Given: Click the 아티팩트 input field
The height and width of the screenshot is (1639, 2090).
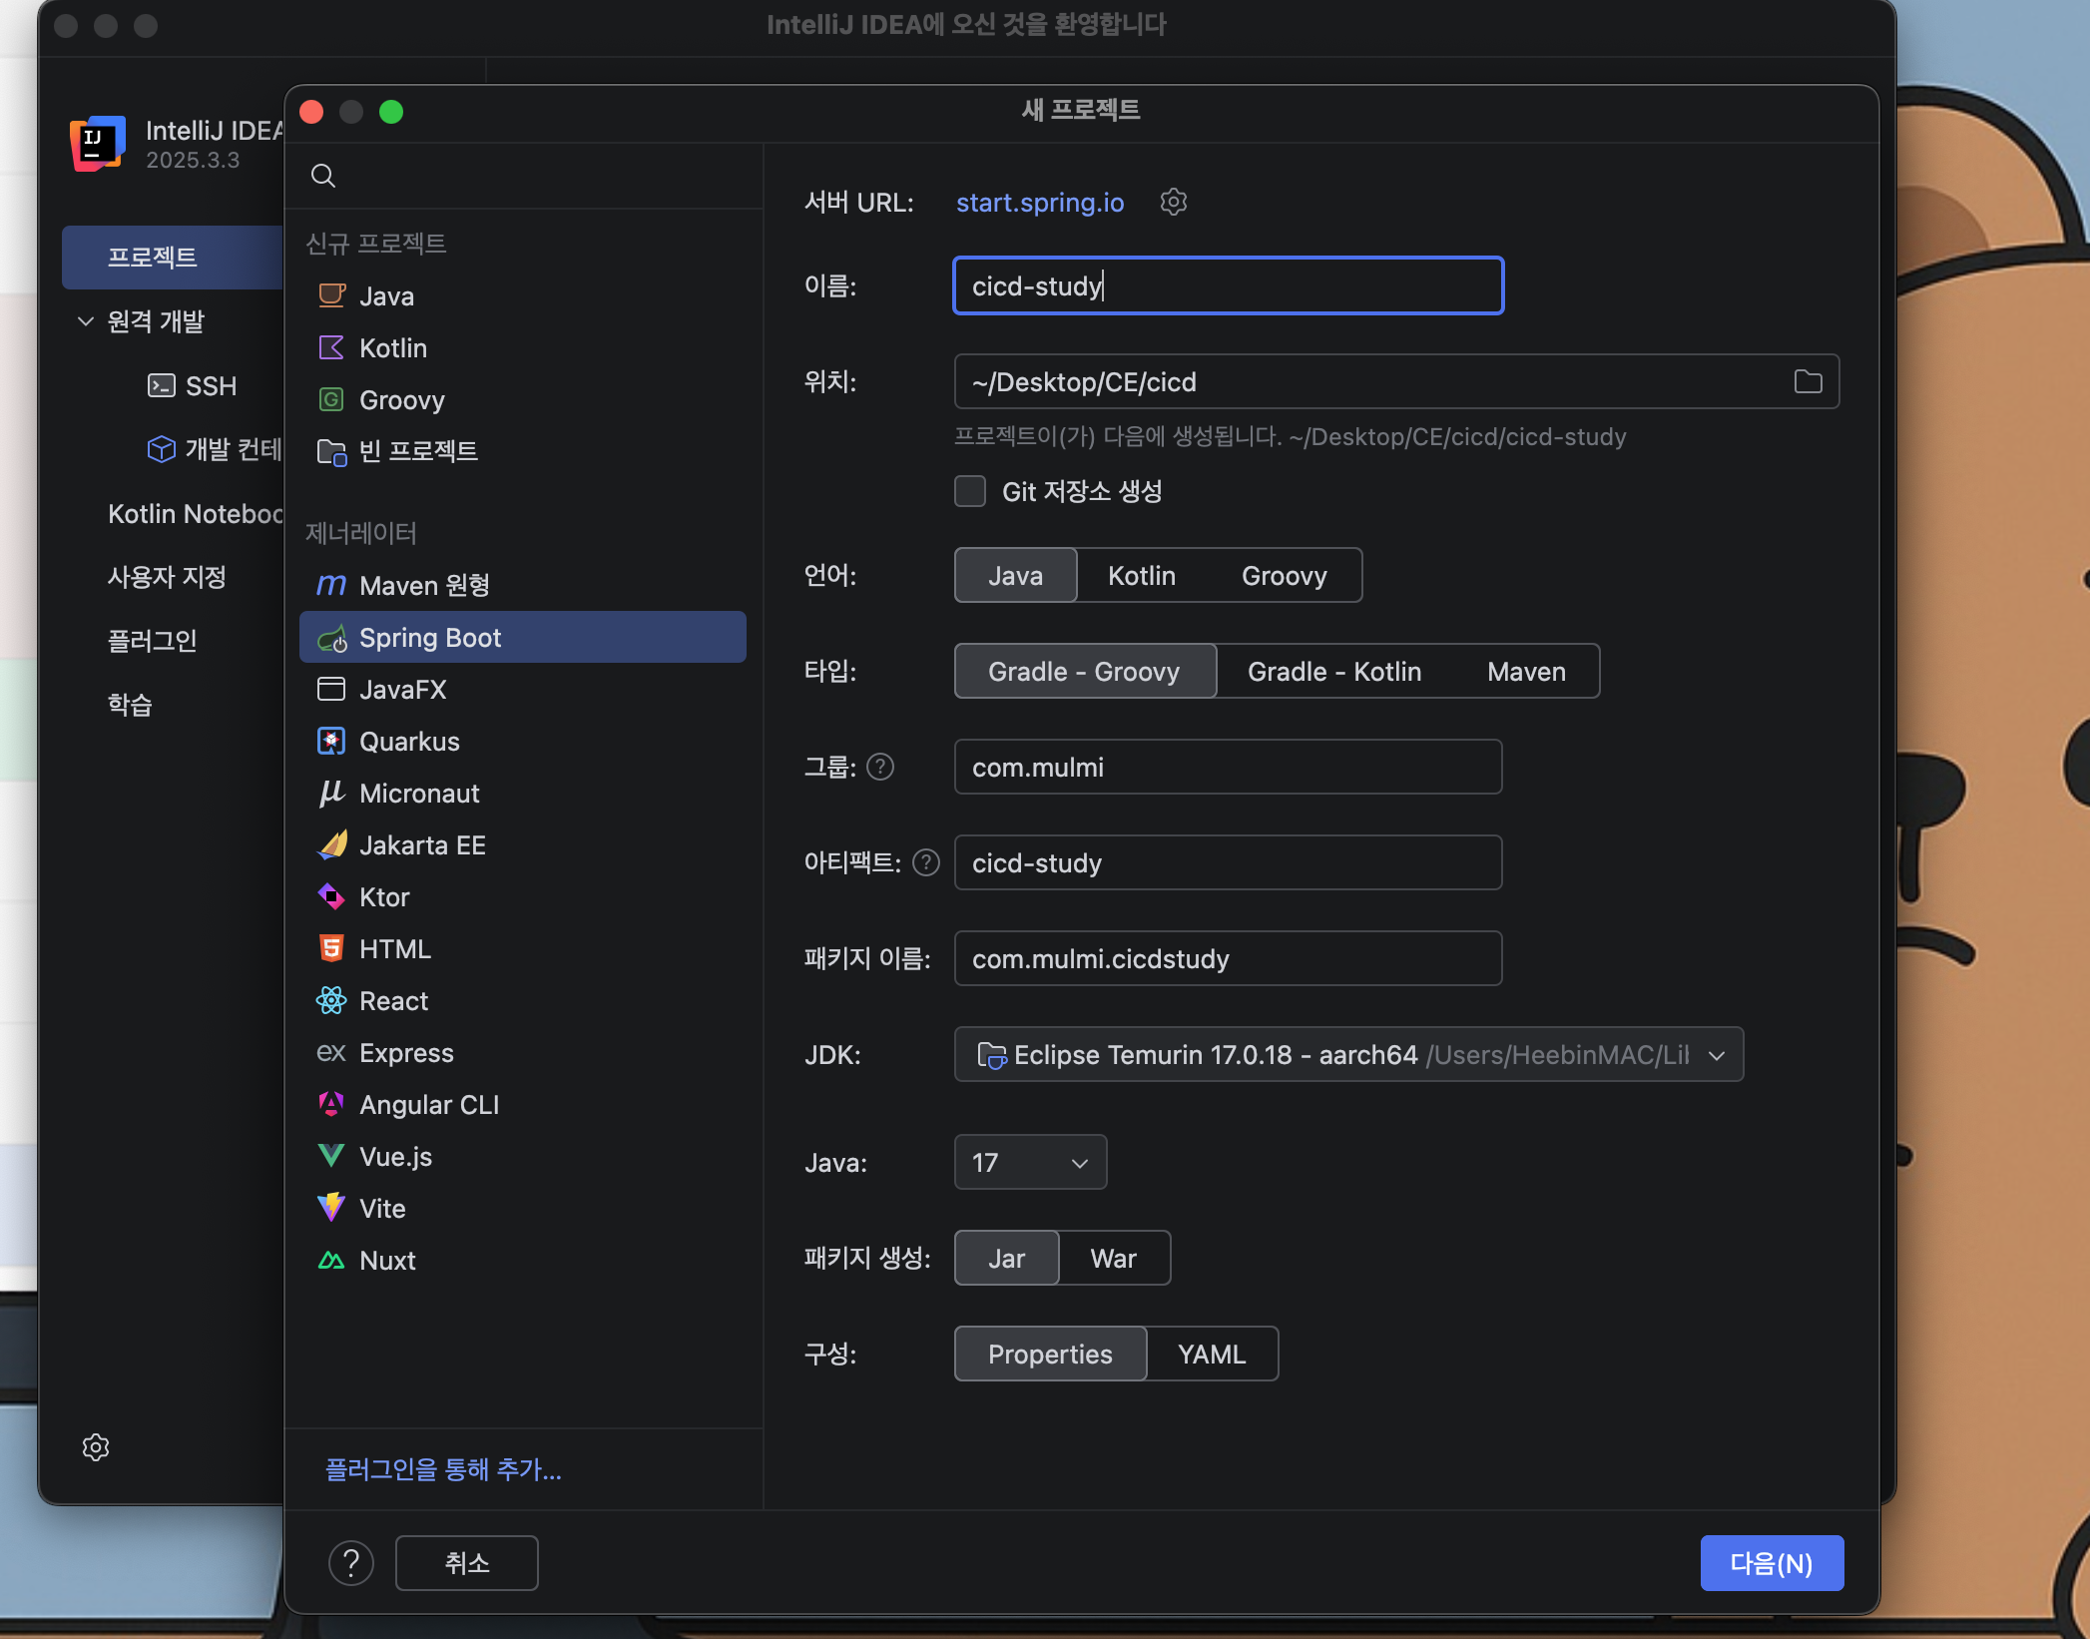Looking at the screenshot, I should tap(1229, 862).
